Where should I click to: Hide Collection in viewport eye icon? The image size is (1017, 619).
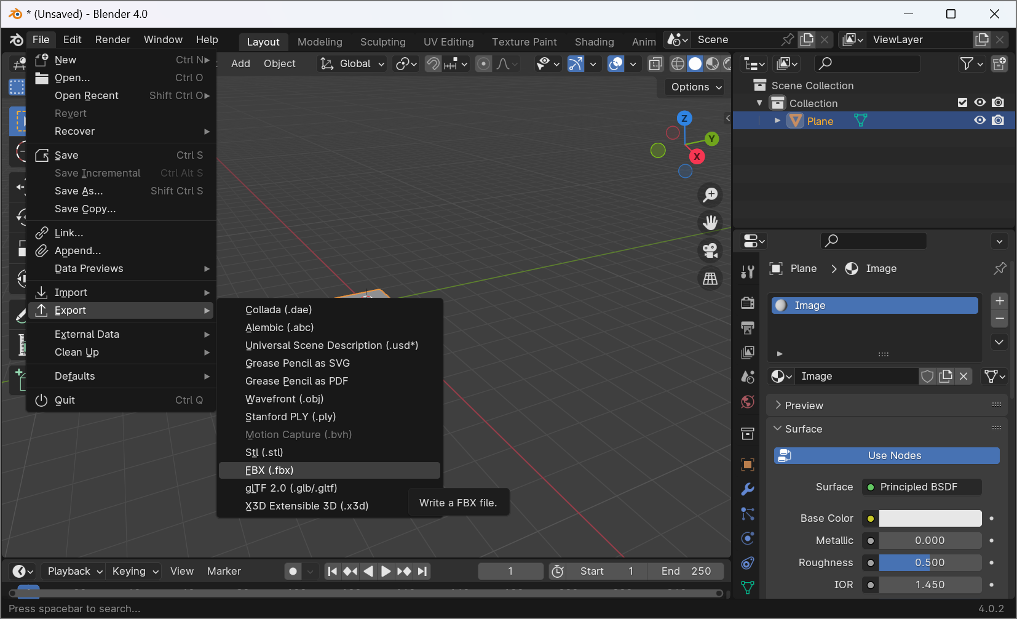click(980, 103)
